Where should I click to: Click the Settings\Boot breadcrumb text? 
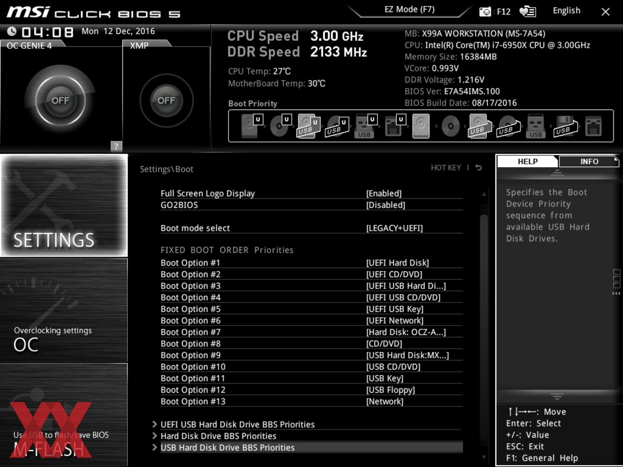click(x=167, y=169)
